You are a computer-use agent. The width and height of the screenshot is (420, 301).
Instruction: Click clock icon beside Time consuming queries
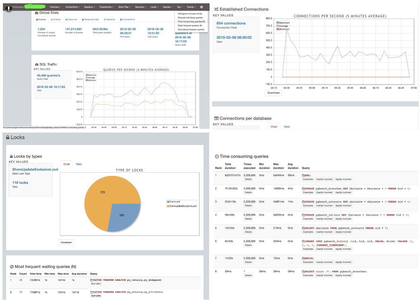[217, 156]
